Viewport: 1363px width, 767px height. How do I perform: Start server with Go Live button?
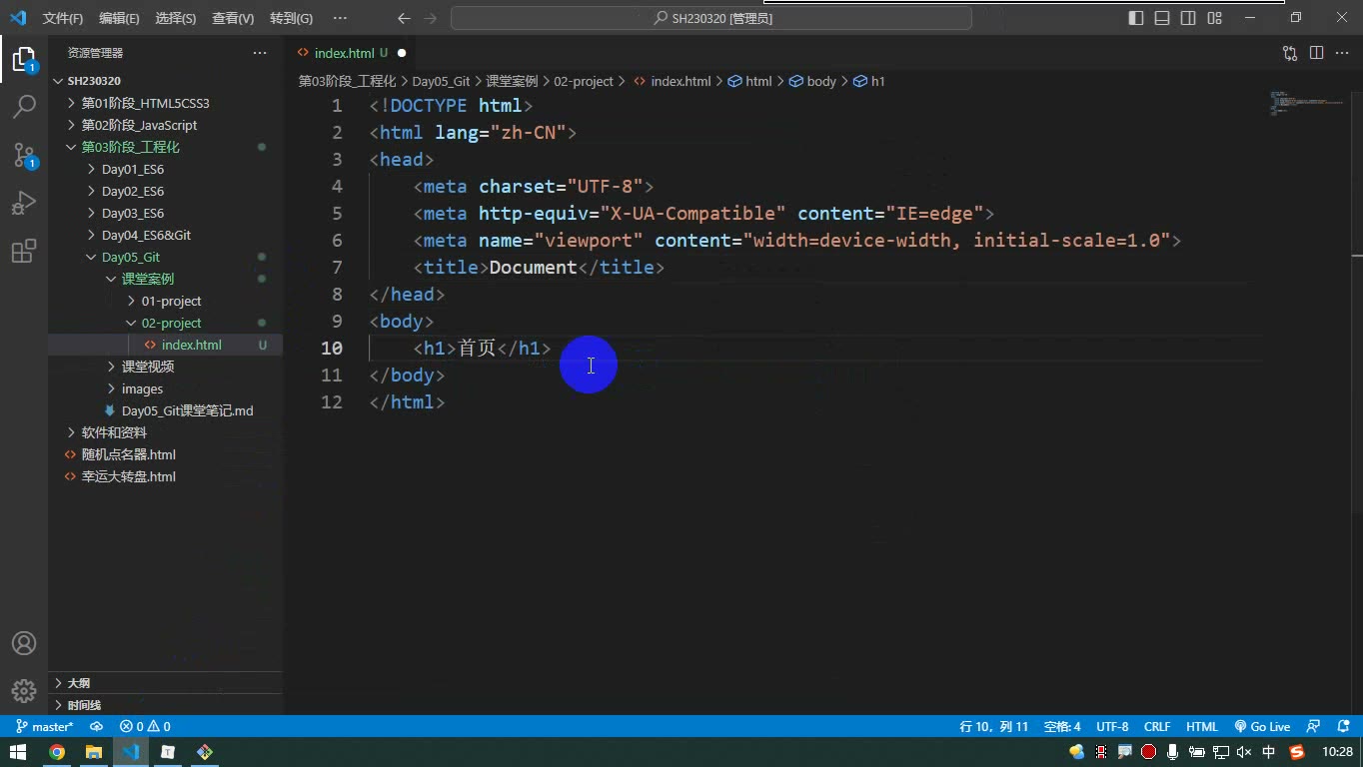click(x=1262, y=727)
